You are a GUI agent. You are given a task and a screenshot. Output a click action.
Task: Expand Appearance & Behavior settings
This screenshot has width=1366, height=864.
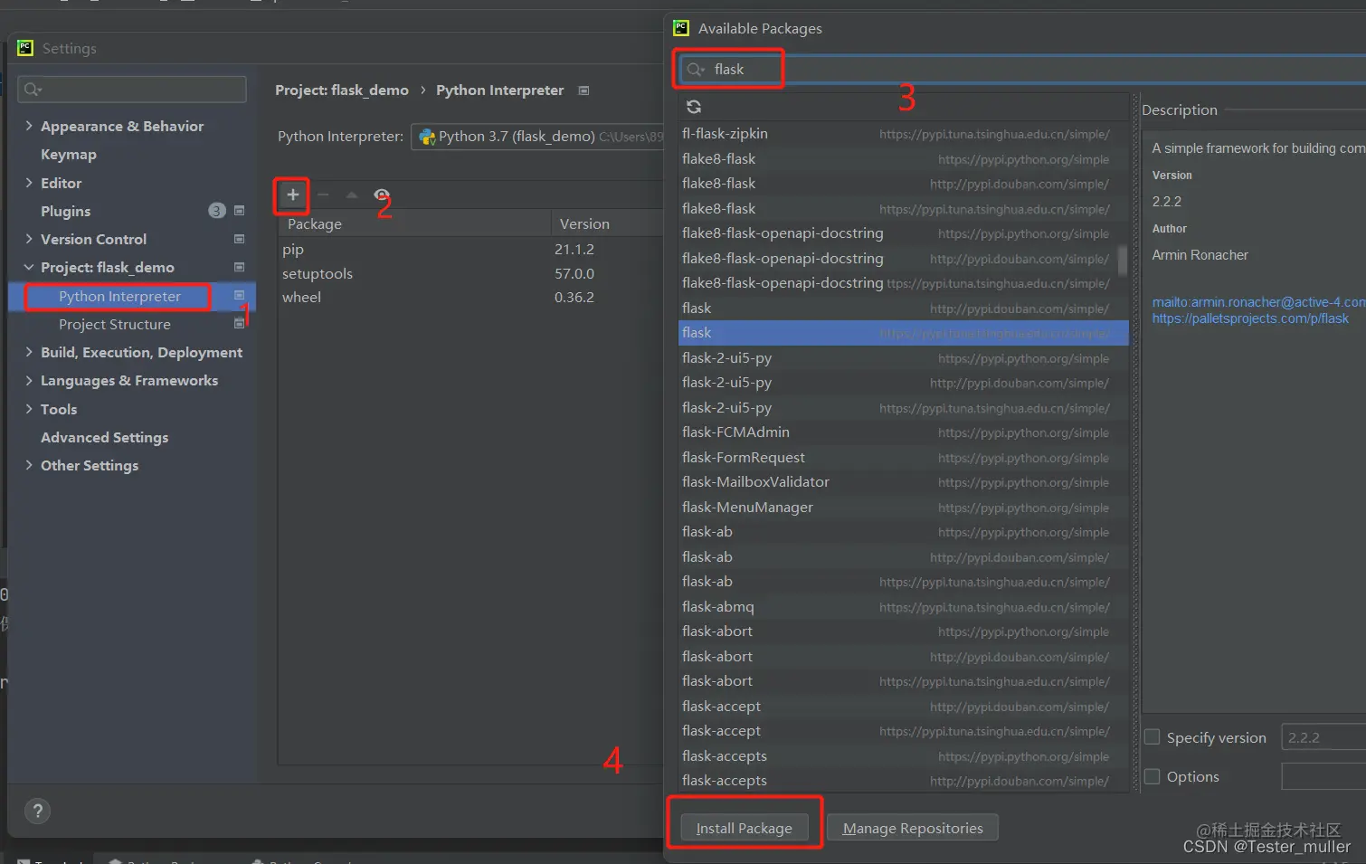point(29,126)
